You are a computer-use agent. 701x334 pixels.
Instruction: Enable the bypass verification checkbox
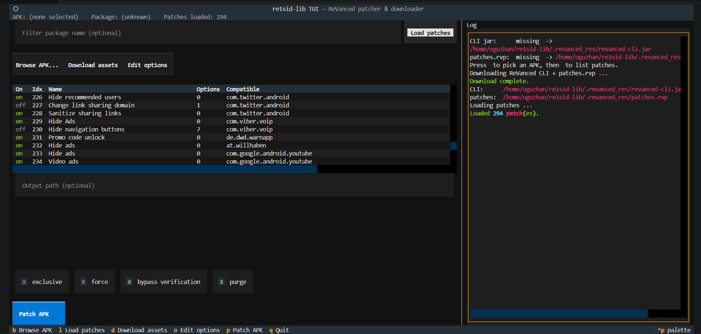[x=164, y=282]
